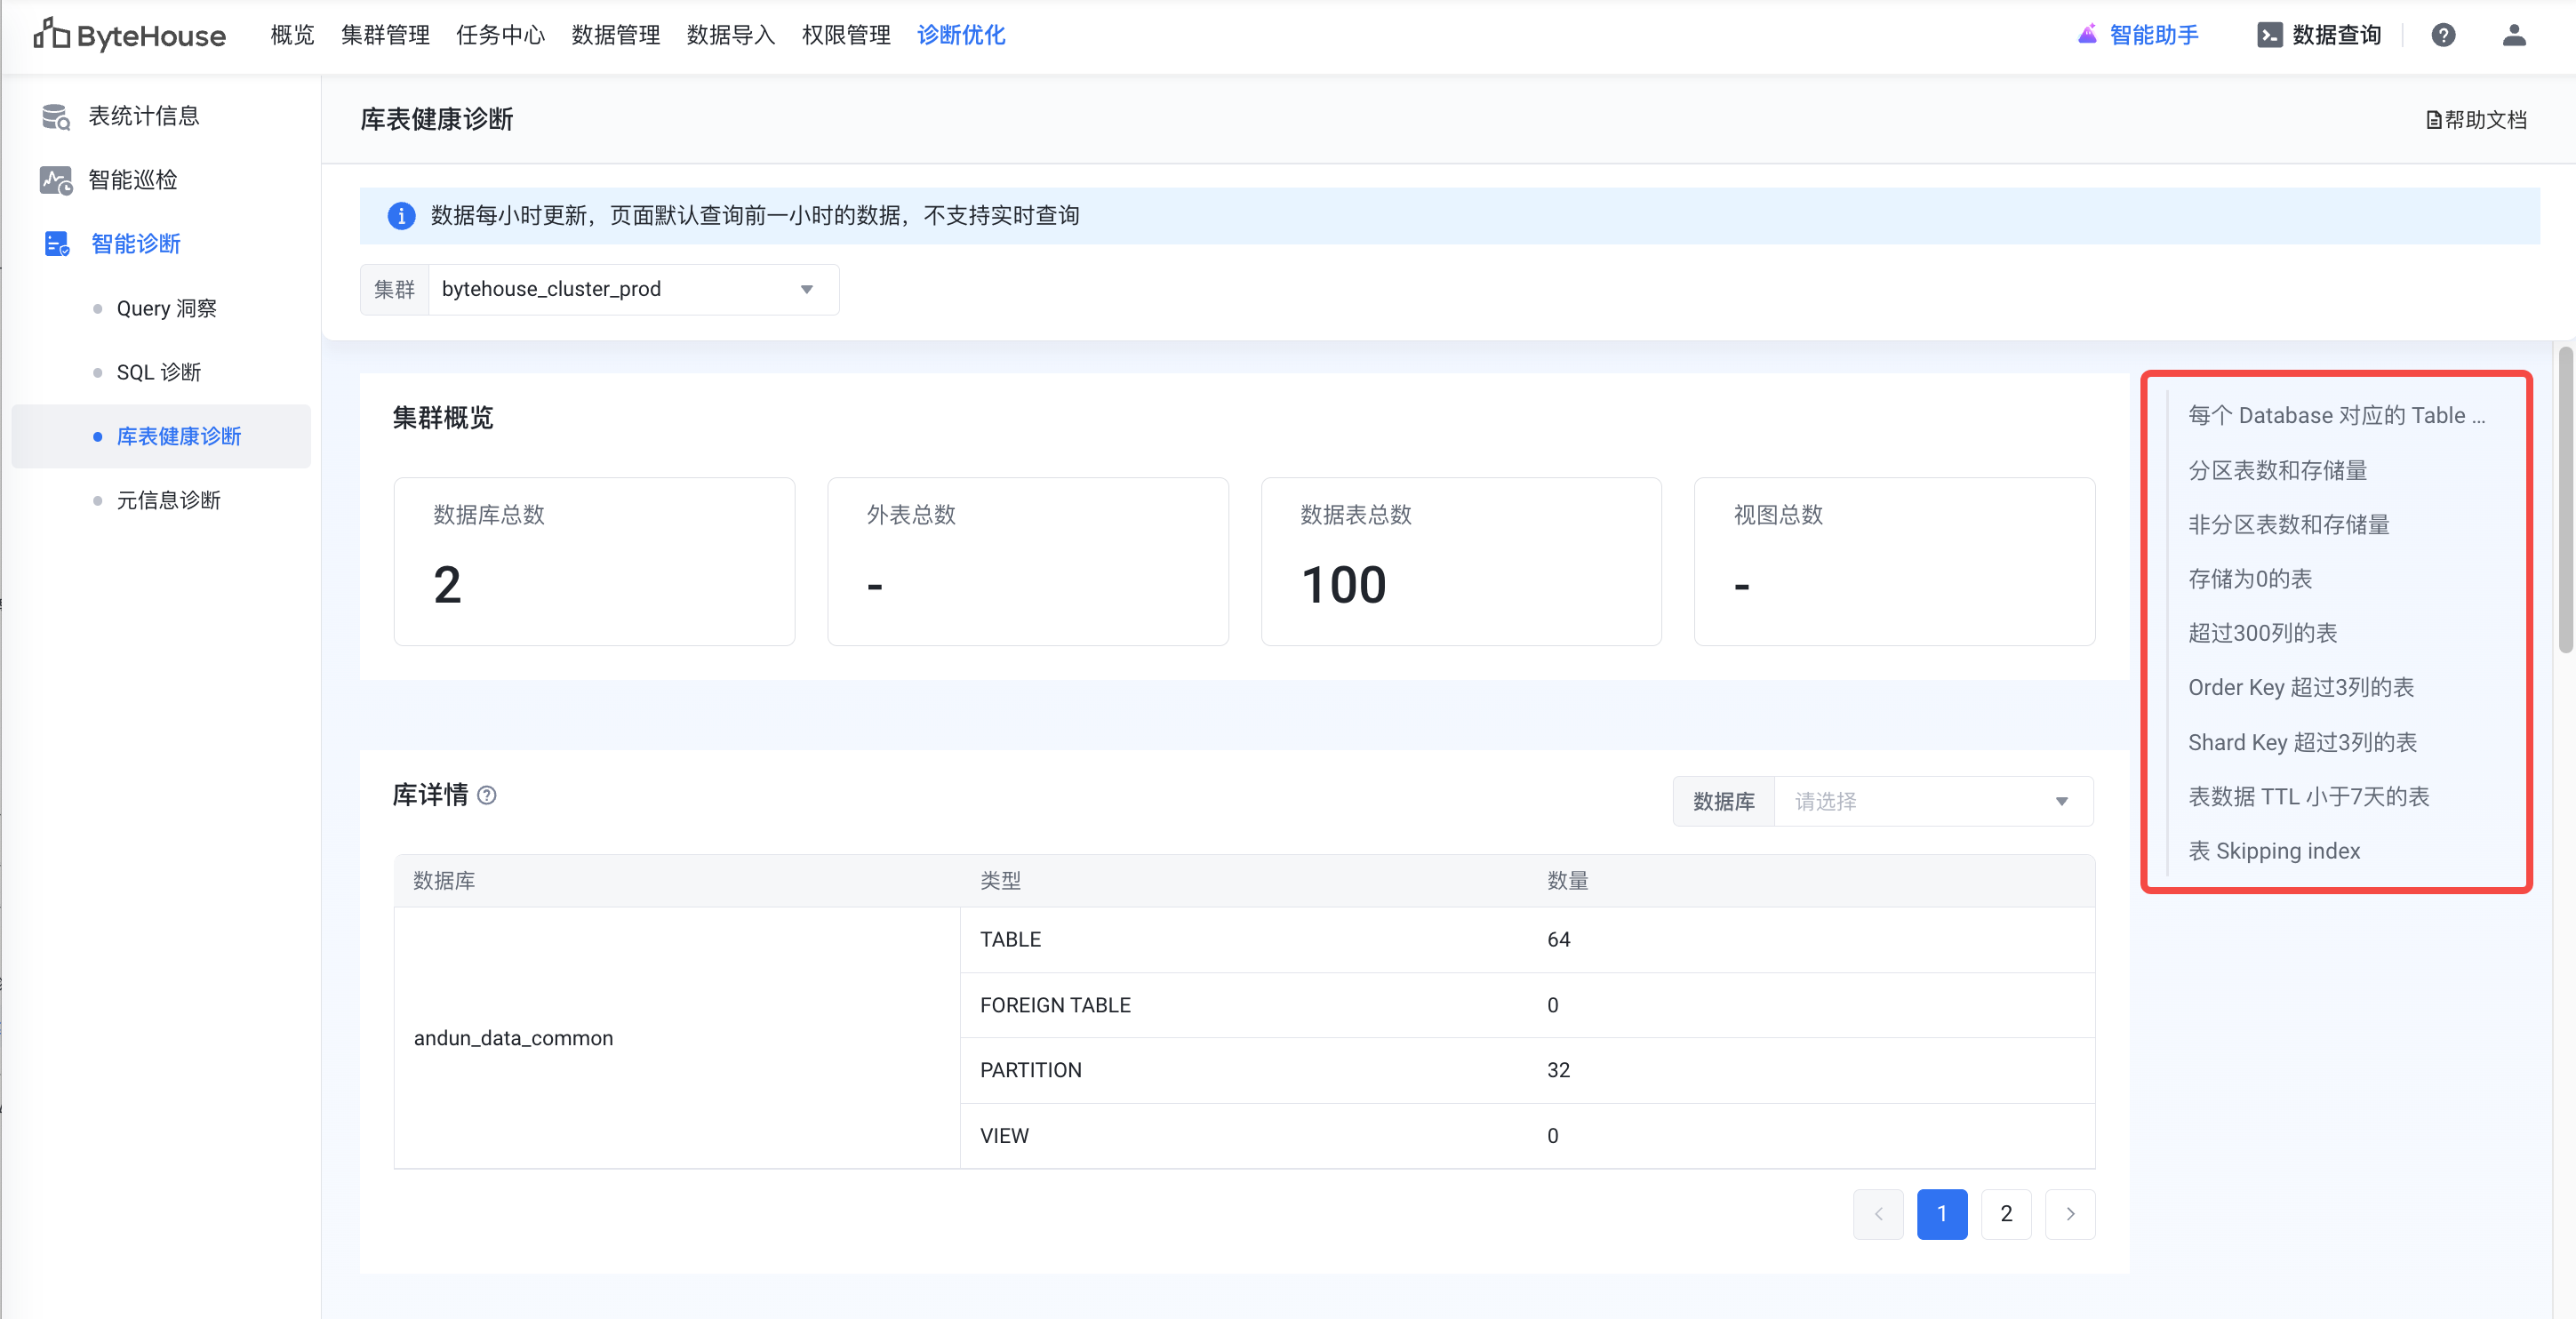Jump to the 存储为0的表 anchor
This screenshot has width=2576, height=1319.
click(x=2249, y=579)
